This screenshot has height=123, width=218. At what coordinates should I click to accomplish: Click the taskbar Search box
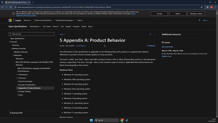point(107,120)
